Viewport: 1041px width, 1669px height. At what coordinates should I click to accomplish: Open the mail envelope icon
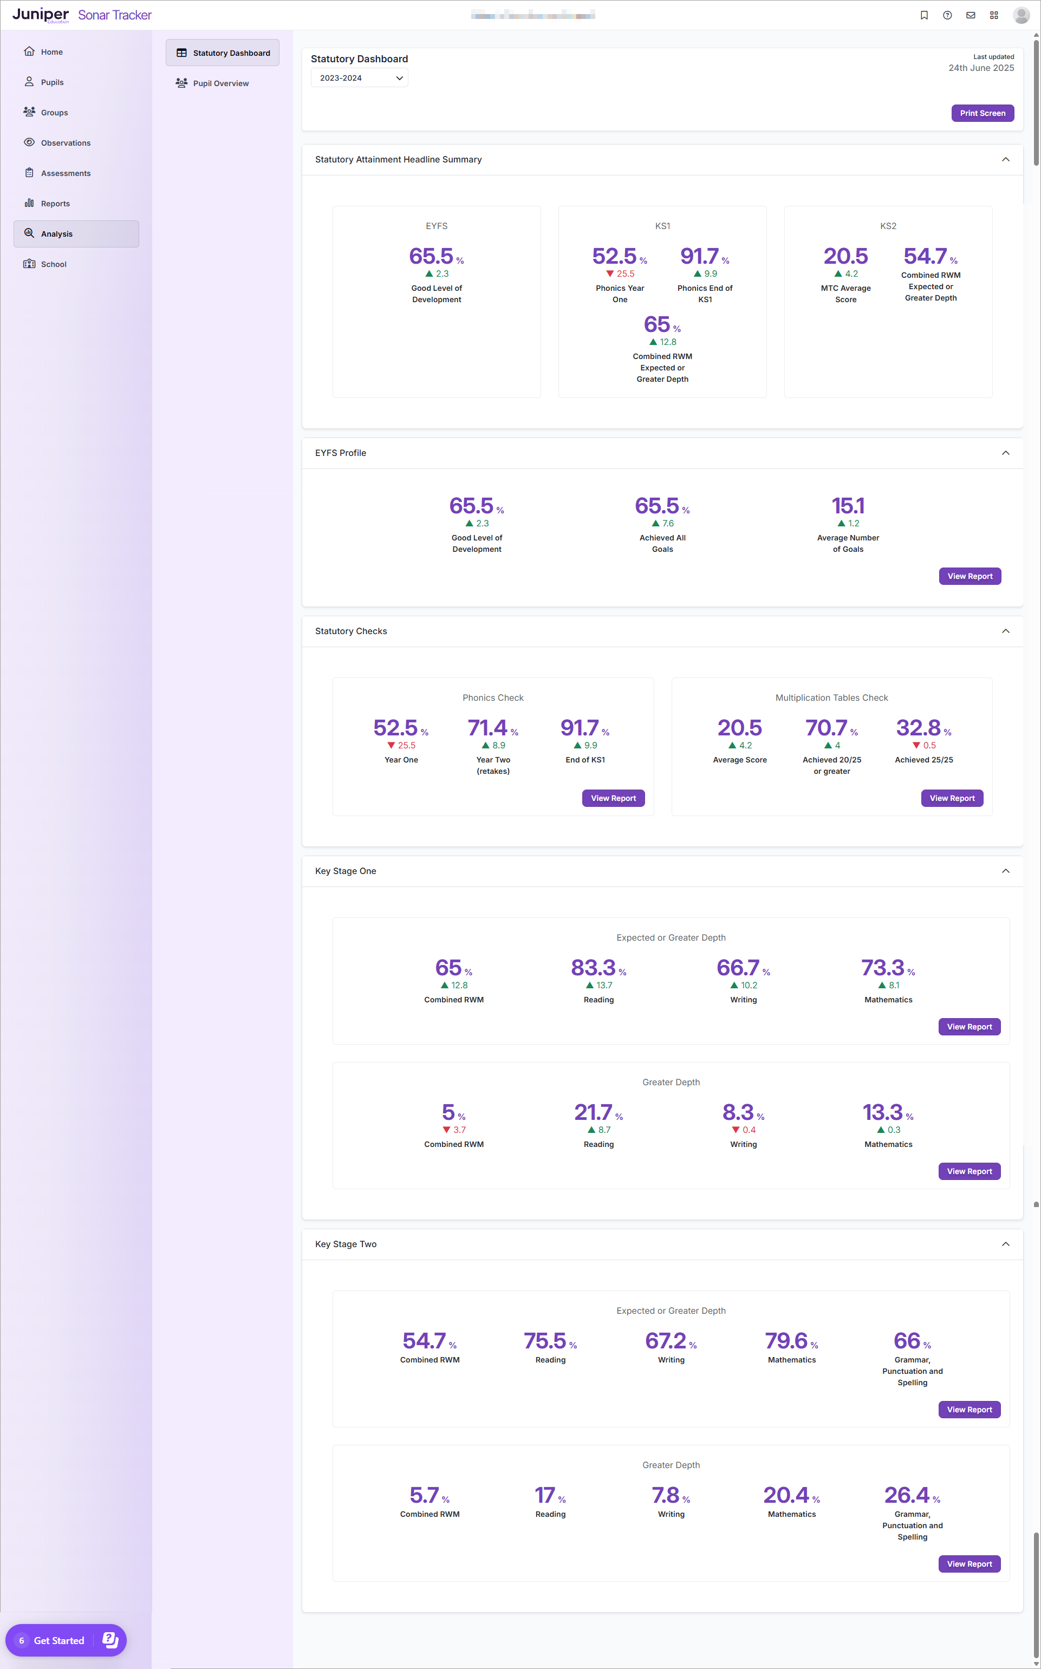click(x=970, y=15)
